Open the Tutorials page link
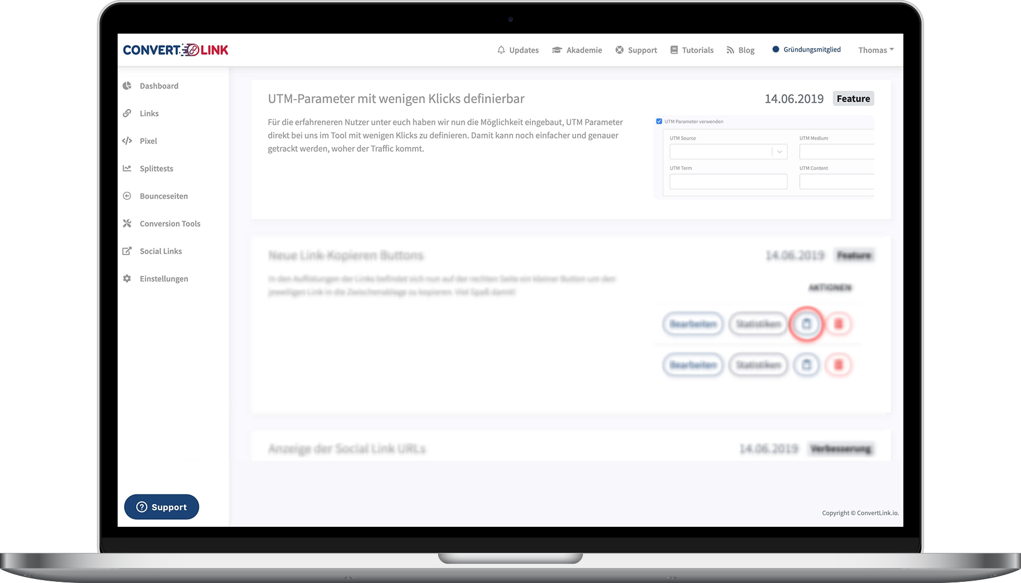This screenshot has width=1021, height=583. coord(691,50)
